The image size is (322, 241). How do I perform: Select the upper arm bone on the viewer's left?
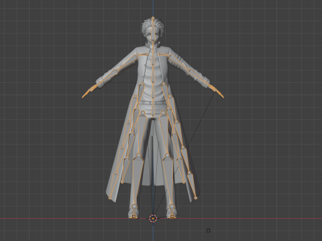click(x=128, y=62)
